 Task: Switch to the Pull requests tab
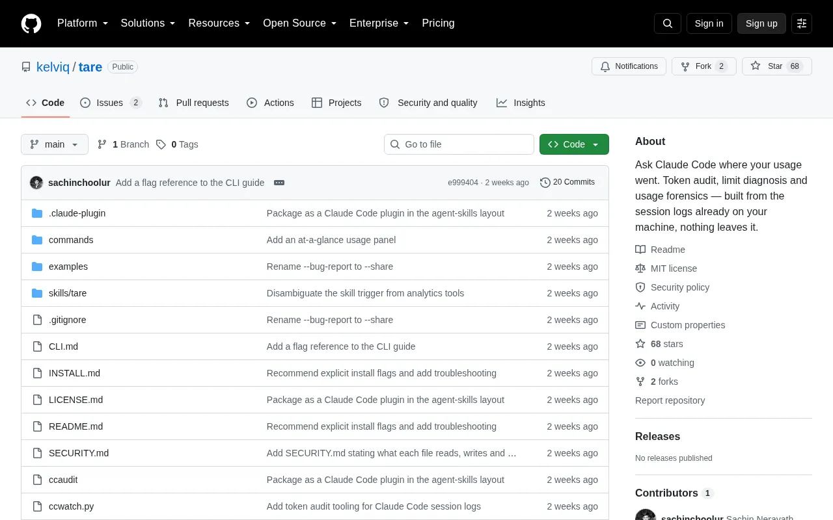(x=194, y=103)
